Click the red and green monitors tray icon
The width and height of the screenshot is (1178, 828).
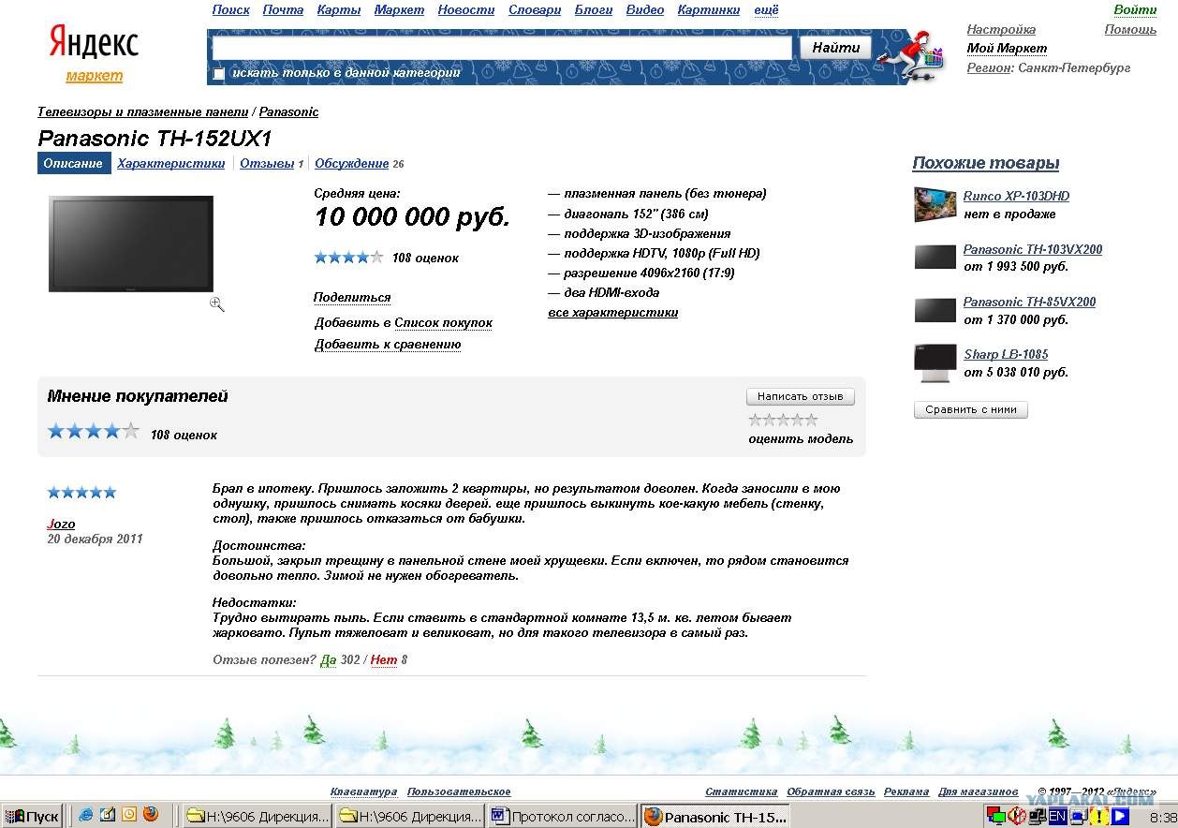[995, 816]
